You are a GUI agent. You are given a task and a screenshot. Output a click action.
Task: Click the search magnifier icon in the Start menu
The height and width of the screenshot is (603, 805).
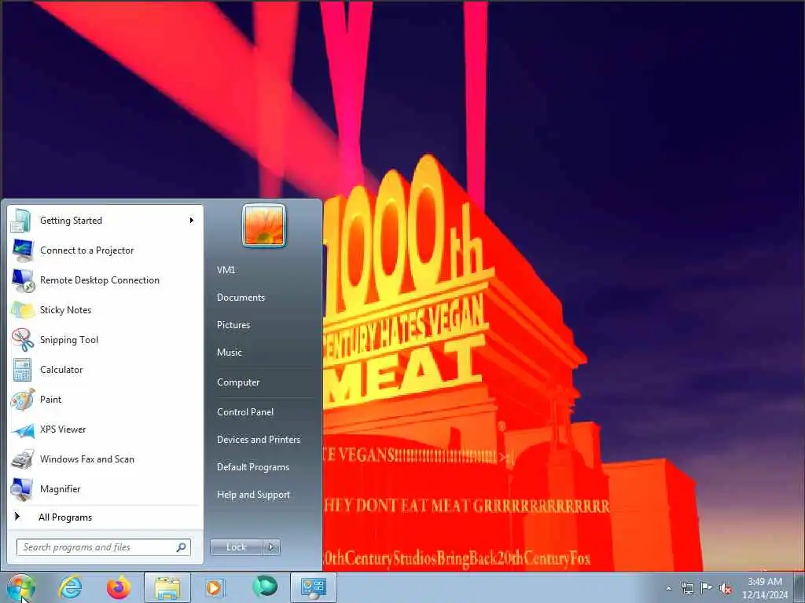[181, 547]
